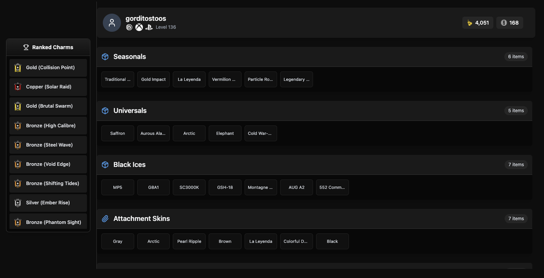Screen dimensions: 544x278
Task: Select the Pearl Ripple attachment skin
Action: (189, 241)
